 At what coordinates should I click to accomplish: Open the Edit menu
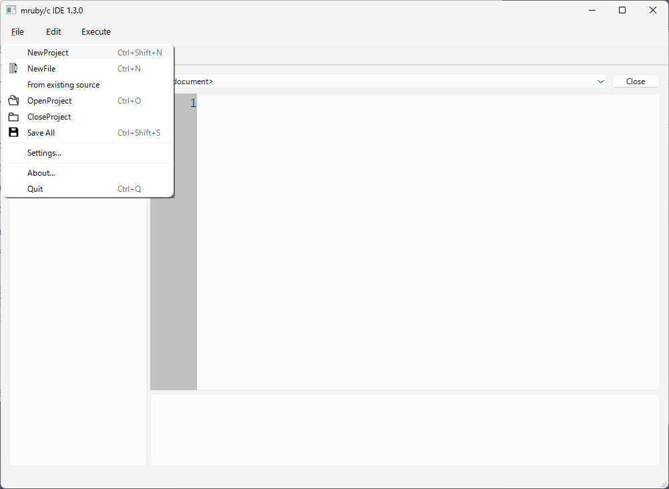(x=53, y=31)
